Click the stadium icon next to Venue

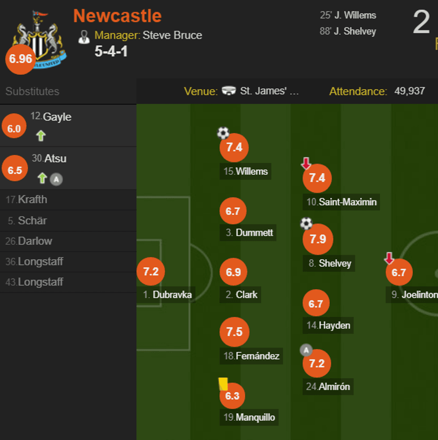click(x=229, y=91)
